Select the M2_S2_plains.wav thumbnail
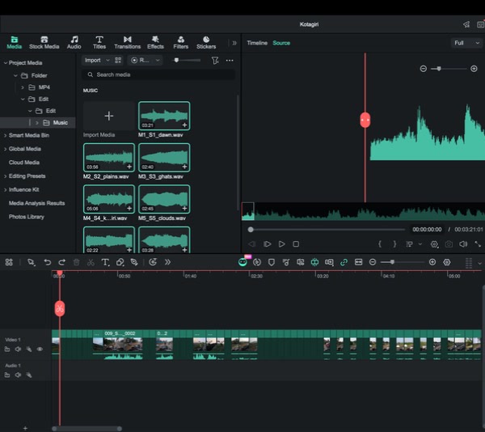This screenshot has height=432, width=485. pyautogui.click(x=109, y=158)
